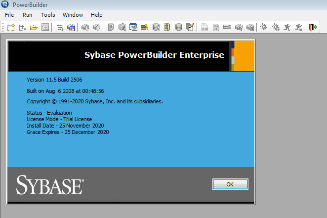Screen dimensions: 327x218
Task: Click the grayed Run/Preview object icon
Action: click(x=45, y=27)
